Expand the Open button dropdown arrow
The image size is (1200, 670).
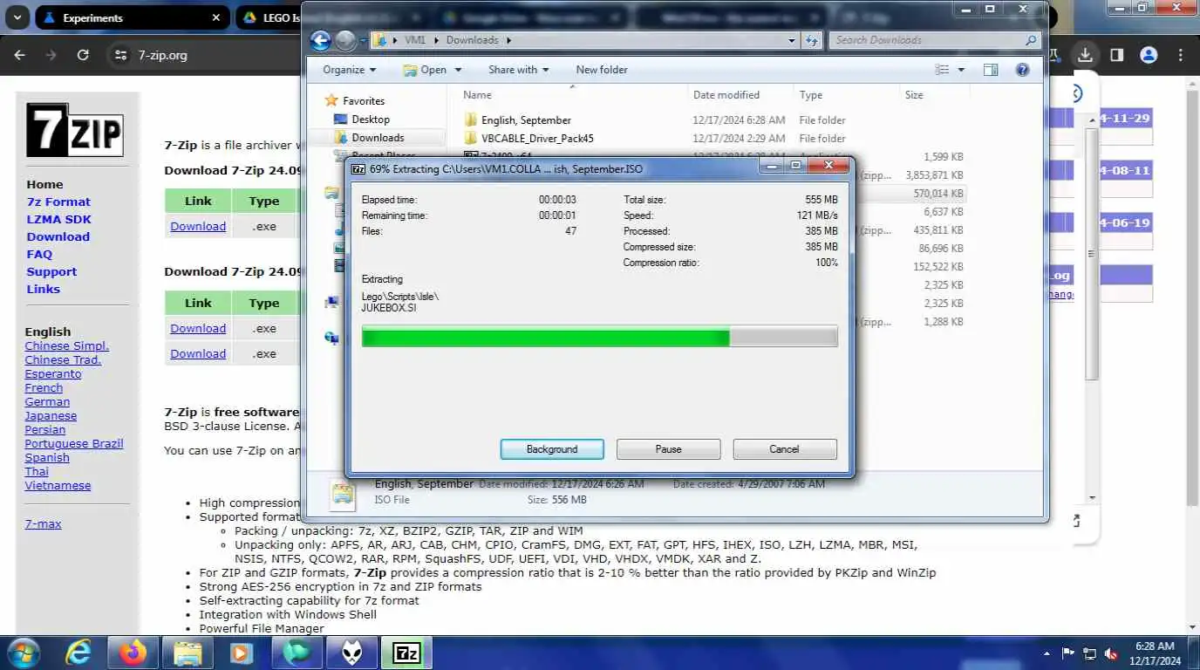point(458,70)
